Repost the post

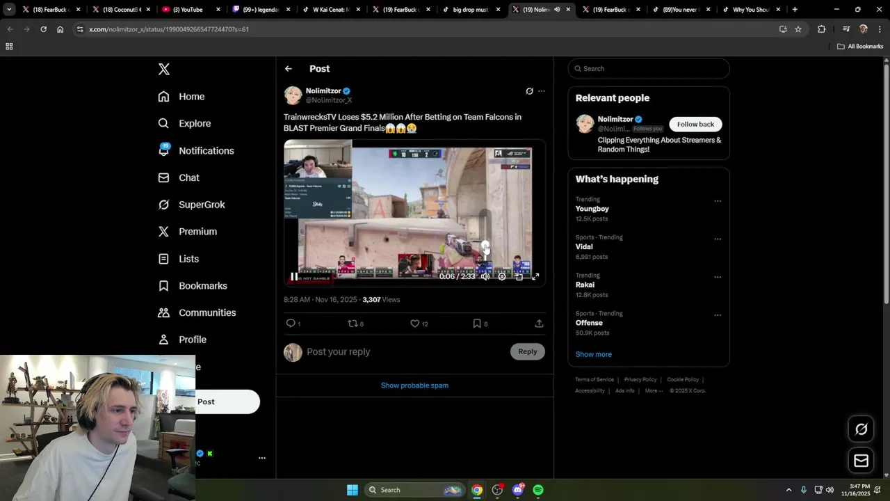[x=355, y=324]
